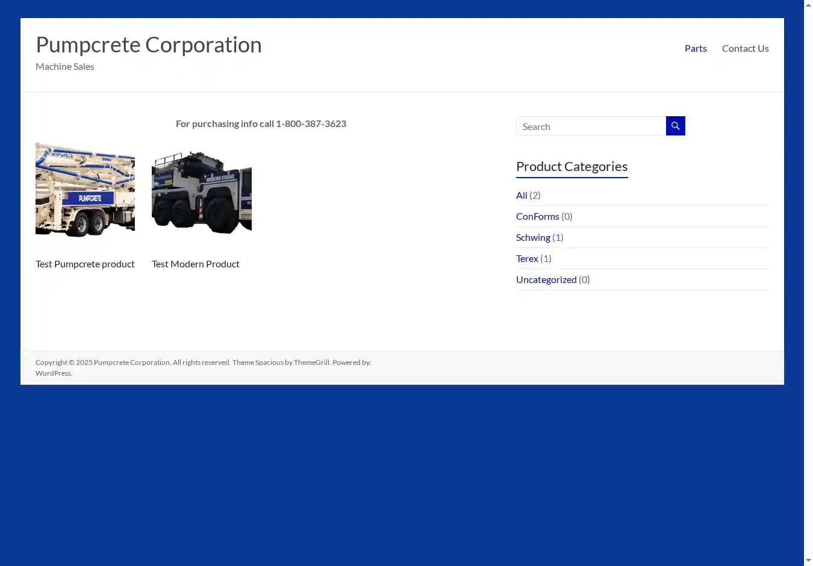
Task: Open the Pumpcrete concrete pump truck thumbnail
Action: tap(85, 190)
